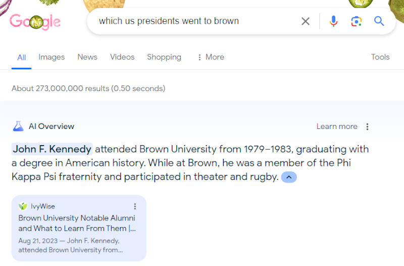Open Brown University Notable Alumni article

[77, 223]
